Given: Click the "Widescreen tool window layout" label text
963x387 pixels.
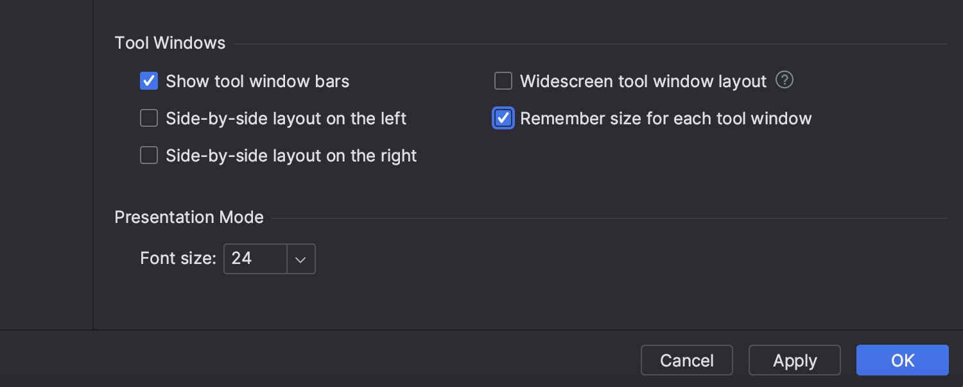Looking at the screenshot, I should point(643,81).
